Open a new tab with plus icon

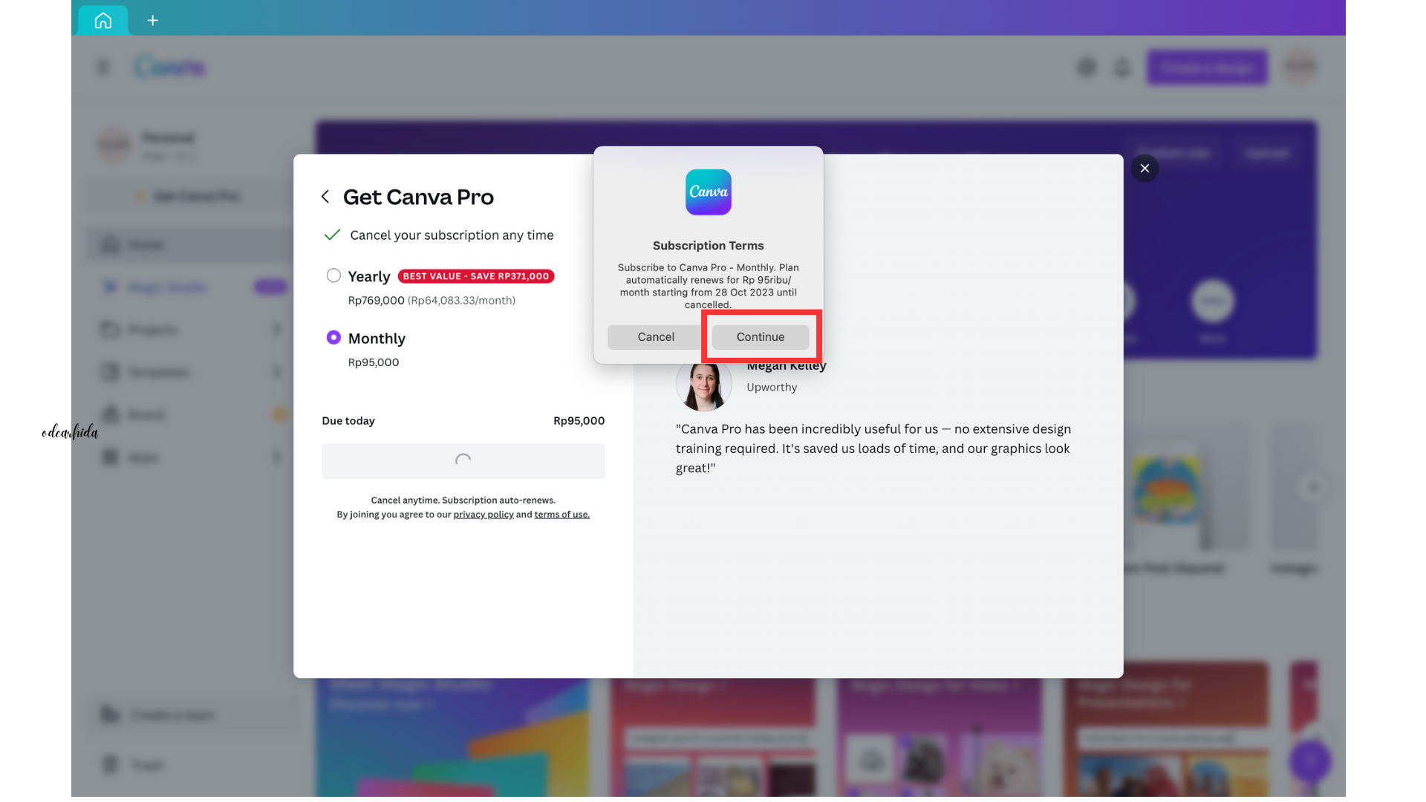[152, 20]
